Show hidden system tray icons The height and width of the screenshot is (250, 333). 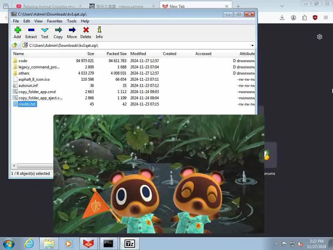coord(276,244)
